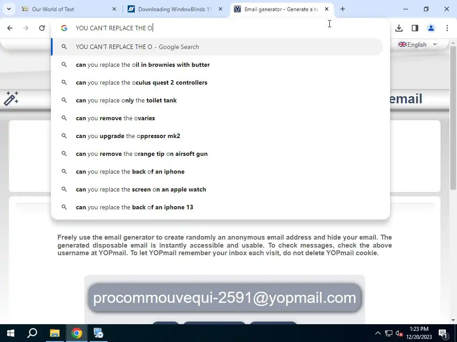Open a new tab with the plus button

point(342,9)
